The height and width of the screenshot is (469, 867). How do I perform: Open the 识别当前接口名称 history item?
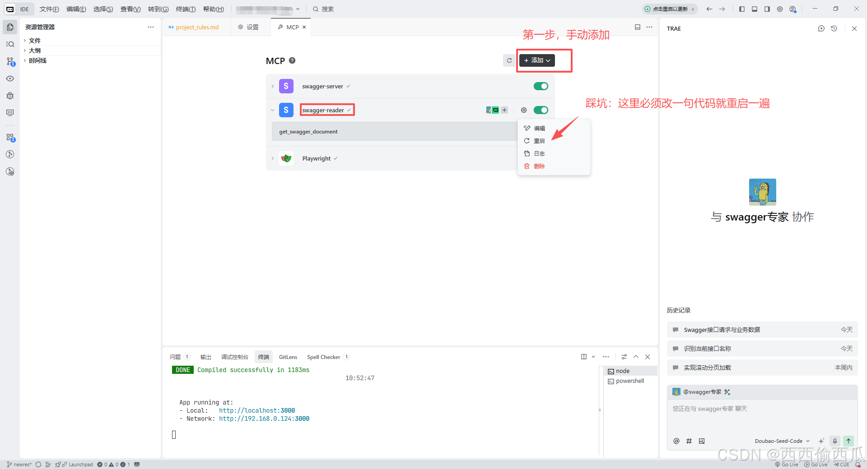762,349
